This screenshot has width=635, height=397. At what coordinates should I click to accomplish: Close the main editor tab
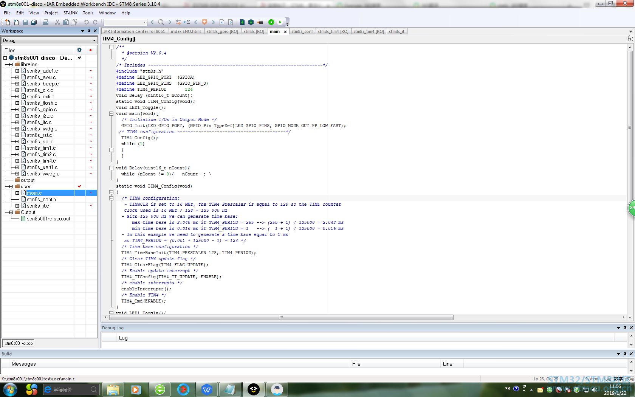click(x=285, y=32)
